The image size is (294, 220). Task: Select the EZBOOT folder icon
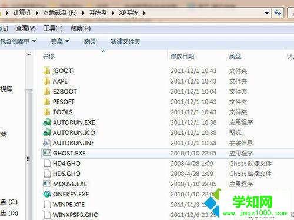pos(46,91)
